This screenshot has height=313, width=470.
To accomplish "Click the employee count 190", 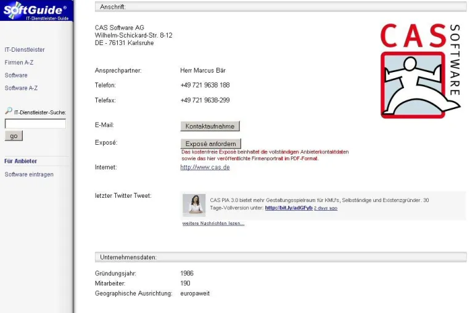I will pyautogui.click(x=185, y=283).
